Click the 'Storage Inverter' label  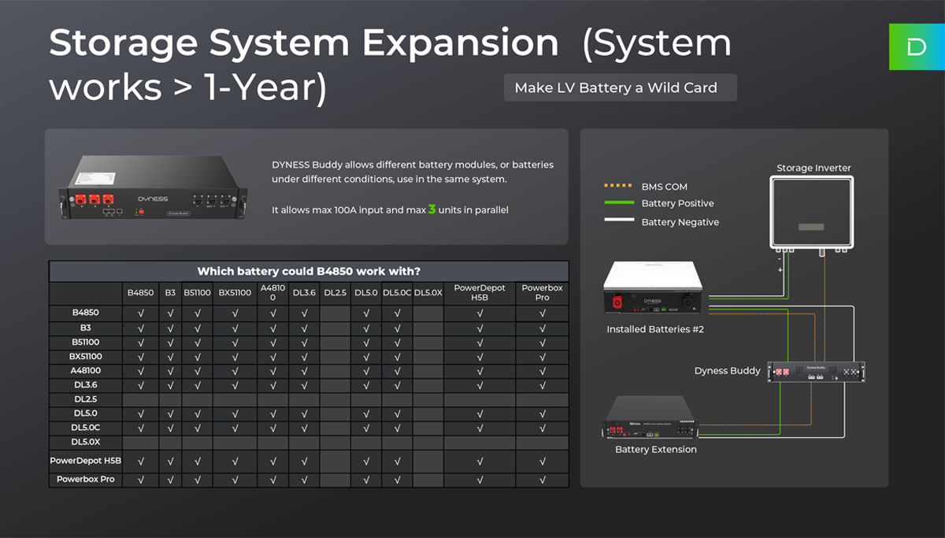coord(813,168)
